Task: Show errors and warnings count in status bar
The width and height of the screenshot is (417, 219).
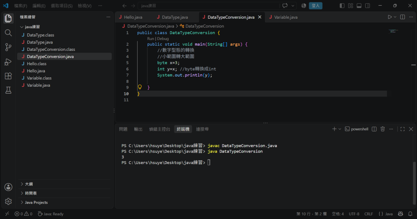Action: [x=23, y=214]
